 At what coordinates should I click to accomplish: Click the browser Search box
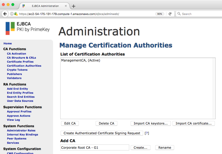point(198,14)
